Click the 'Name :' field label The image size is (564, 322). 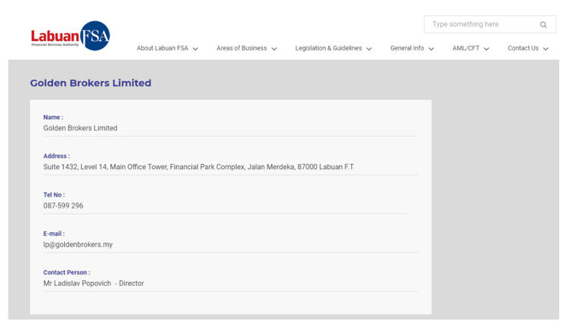click(53, 117)
